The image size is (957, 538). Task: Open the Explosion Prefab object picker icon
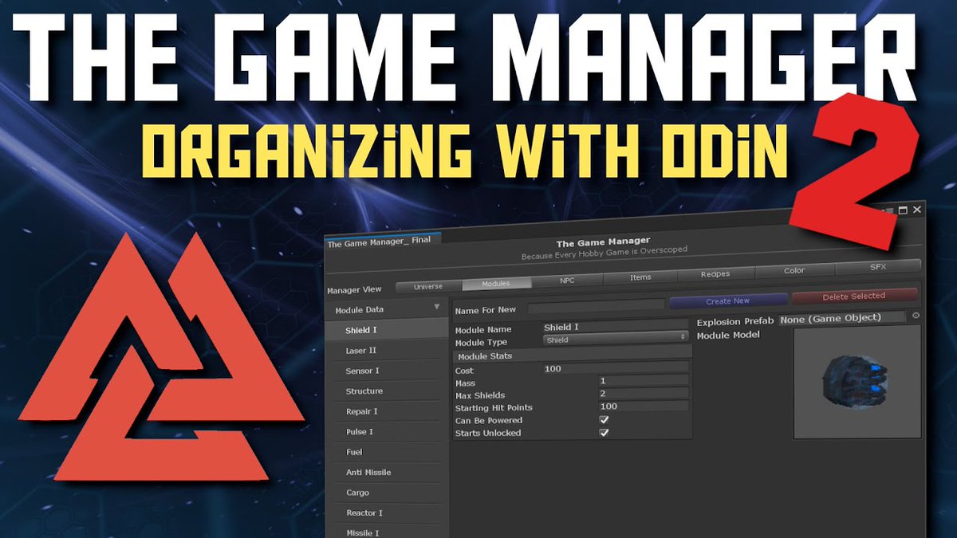916,316
